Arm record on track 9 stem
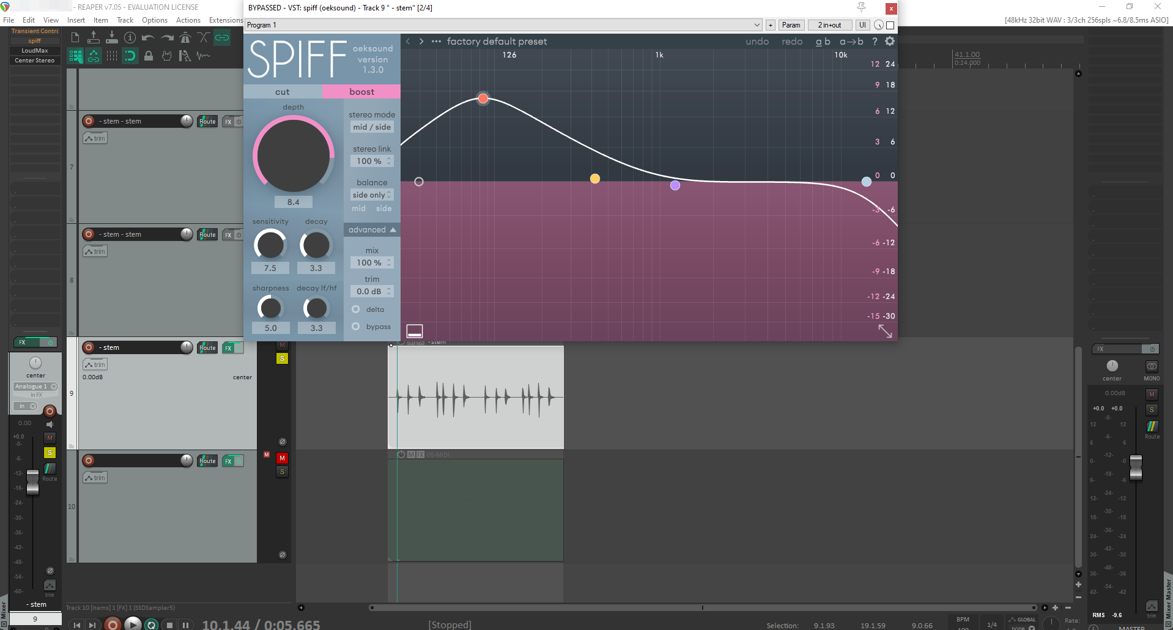Screen dimensions: 1173x630 (x=89, y=347)
